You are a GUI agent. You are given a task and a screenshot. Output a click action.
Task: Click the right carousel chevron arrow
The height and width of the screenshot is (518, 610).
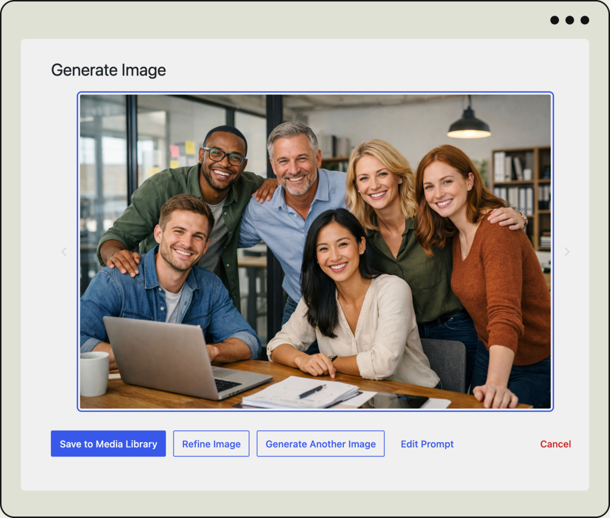point(567,252)
